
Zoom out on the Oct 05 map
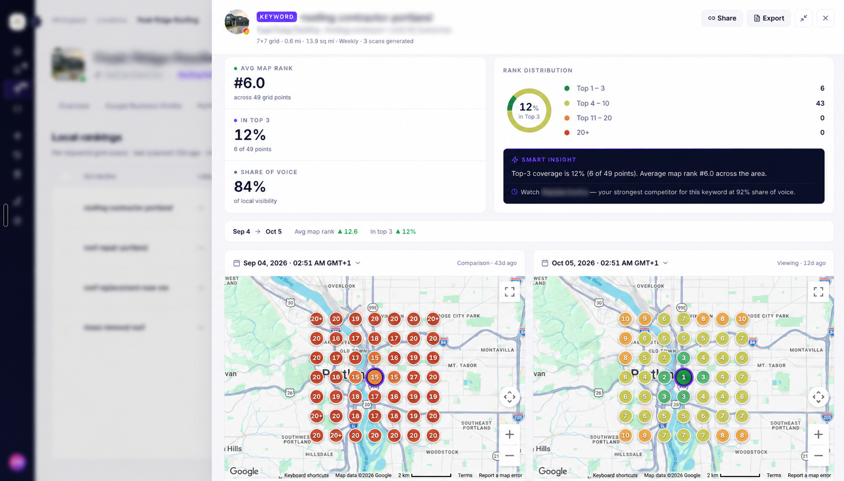(819, 456)
